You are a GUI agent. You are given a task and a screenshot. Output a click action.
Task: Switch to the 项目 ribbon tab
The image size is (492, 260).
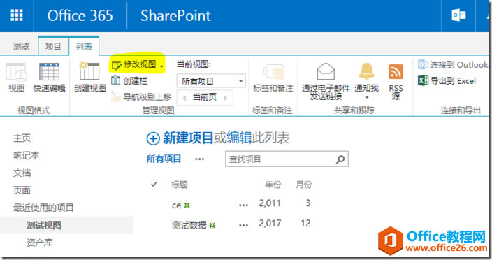[x=53, y=46]
